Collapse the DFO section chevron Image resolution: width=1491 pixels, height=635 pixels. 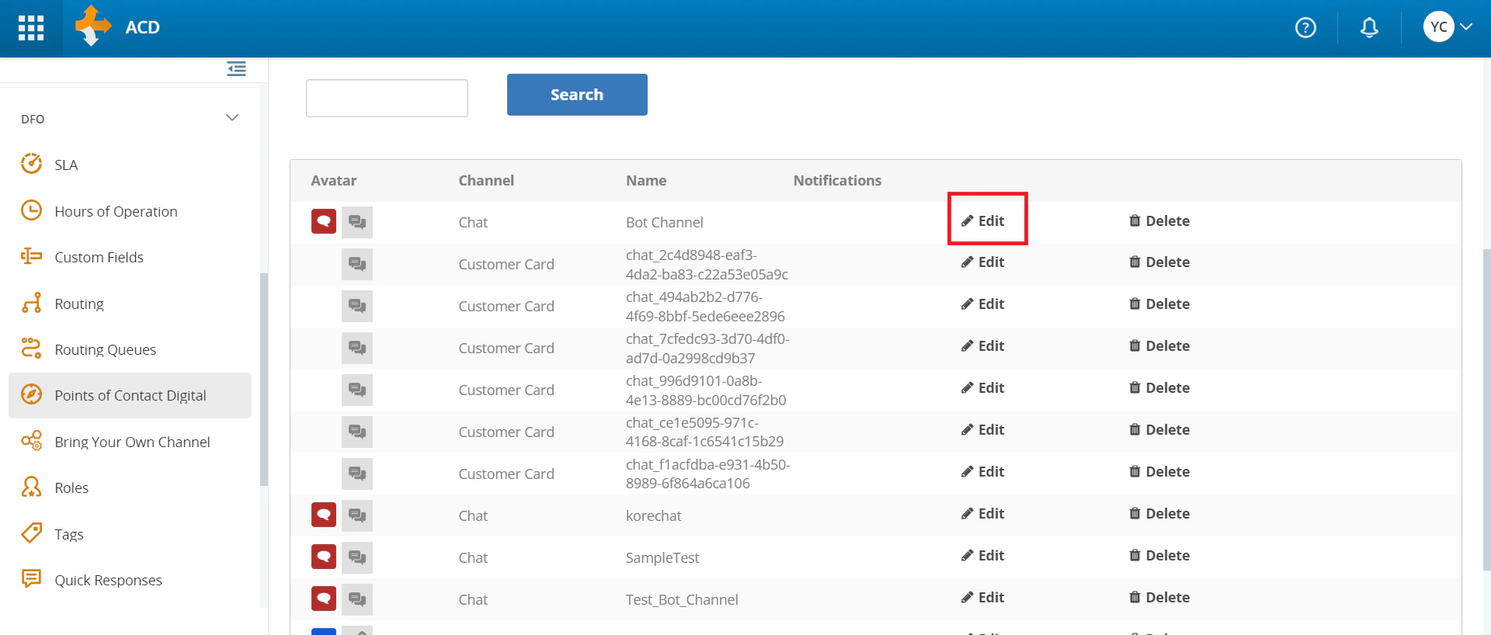click(232, 118)
